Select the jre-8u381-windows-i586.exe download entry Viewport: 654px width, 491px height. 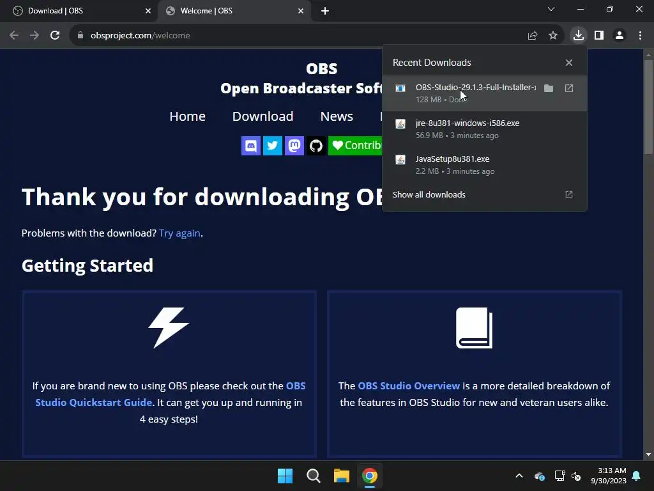pos(484,129)
